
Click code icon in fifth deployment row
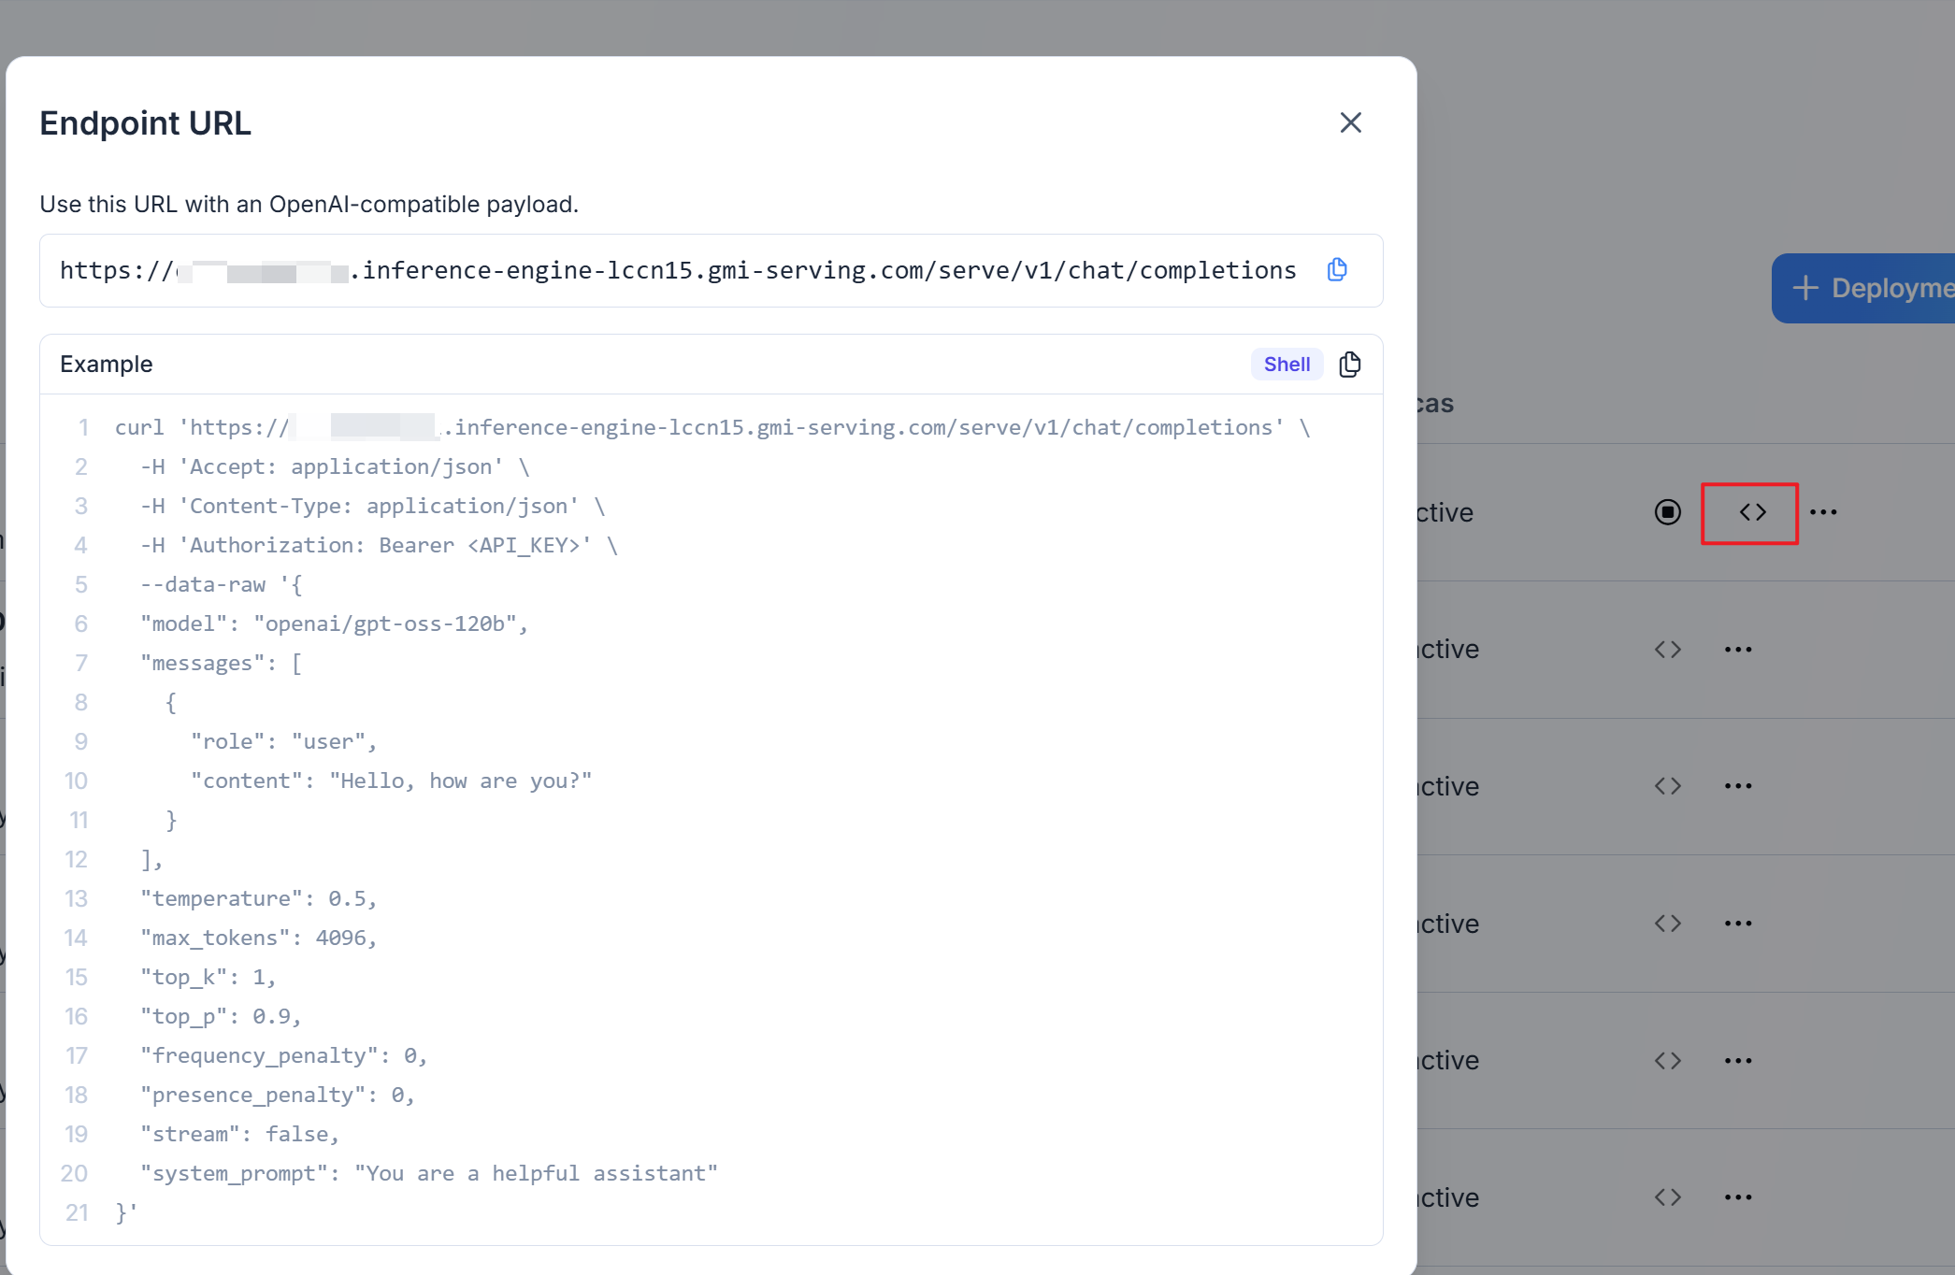click(x=1667, y=1061)
